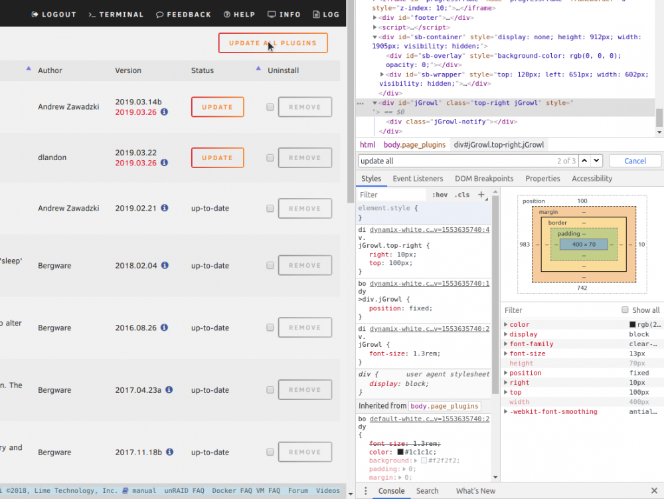Expand the footer div node
The image size is (664, 499).
tap(374, 18)
